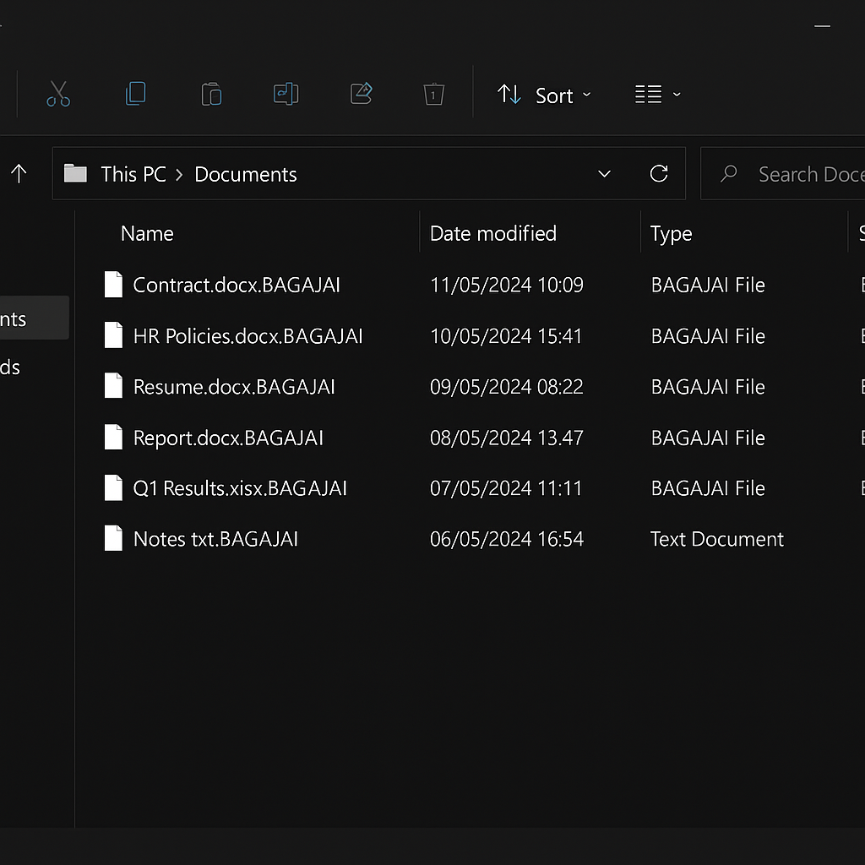Open the view layout options dropdown

(x=658, y=95)
